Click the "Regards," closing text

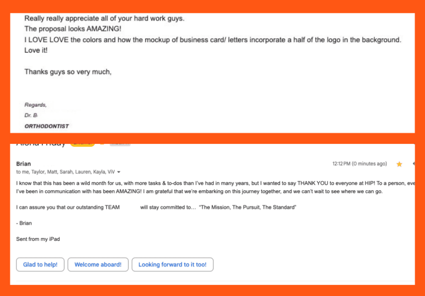coord(35,105)
